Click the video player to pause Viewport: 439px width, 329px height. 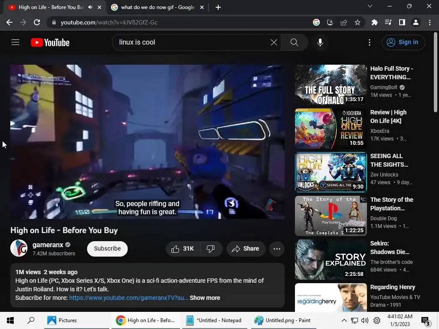pos(147,141)
